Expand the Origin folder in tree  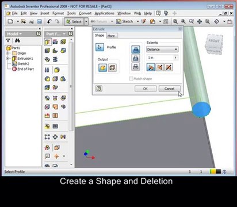click(x=8, y=53)
